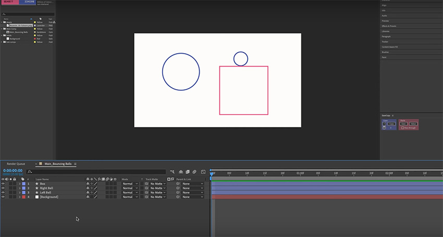Open the Mode dropdown for the Box layer
Screen dimensions: 443x237
click(130, 184)
